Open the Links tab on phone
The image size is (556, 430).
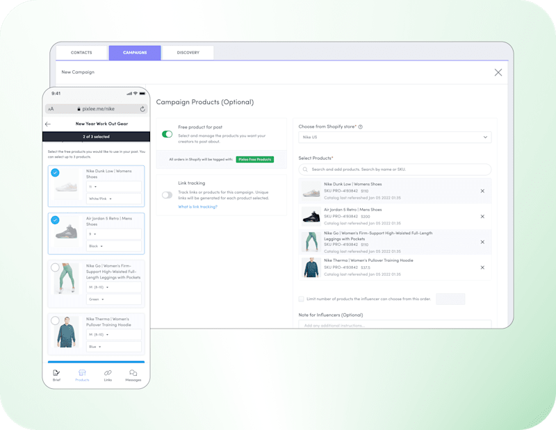(x=108, y=375)
